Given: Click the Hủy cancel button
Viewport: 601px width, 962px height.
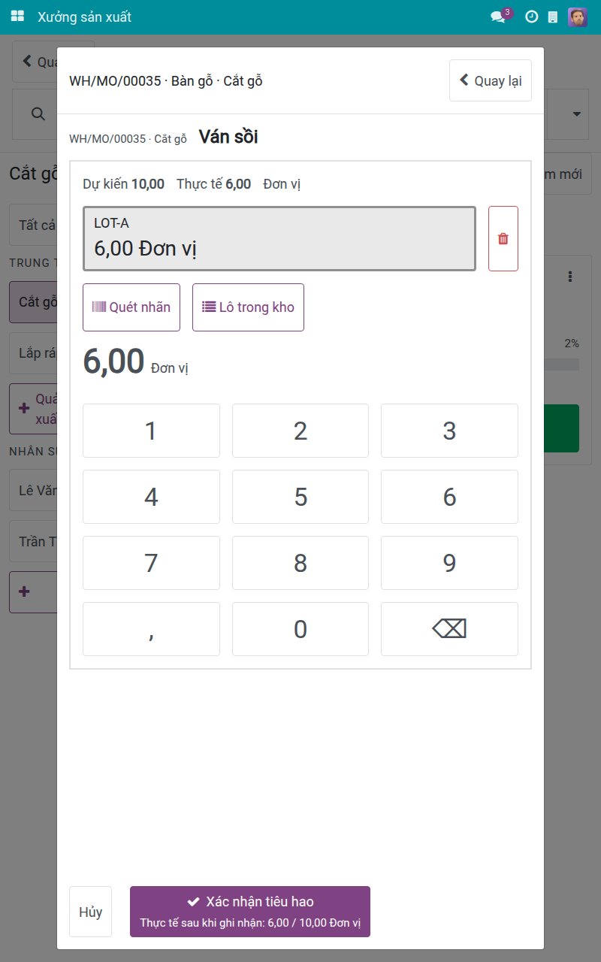Looking at the screenshot, I should click(90, 912).
